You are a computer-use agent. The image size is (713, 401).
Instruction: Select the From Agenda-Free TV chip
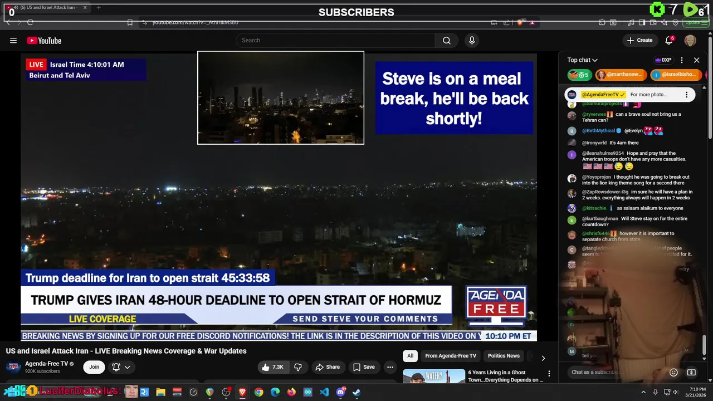click(x=451, y=356)
